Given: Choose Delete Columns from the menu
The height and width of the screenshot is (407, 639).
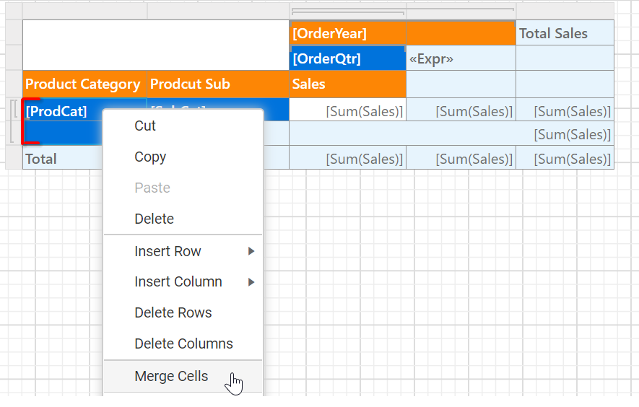Looking at the screenshot, I should [x=183, y=344].
